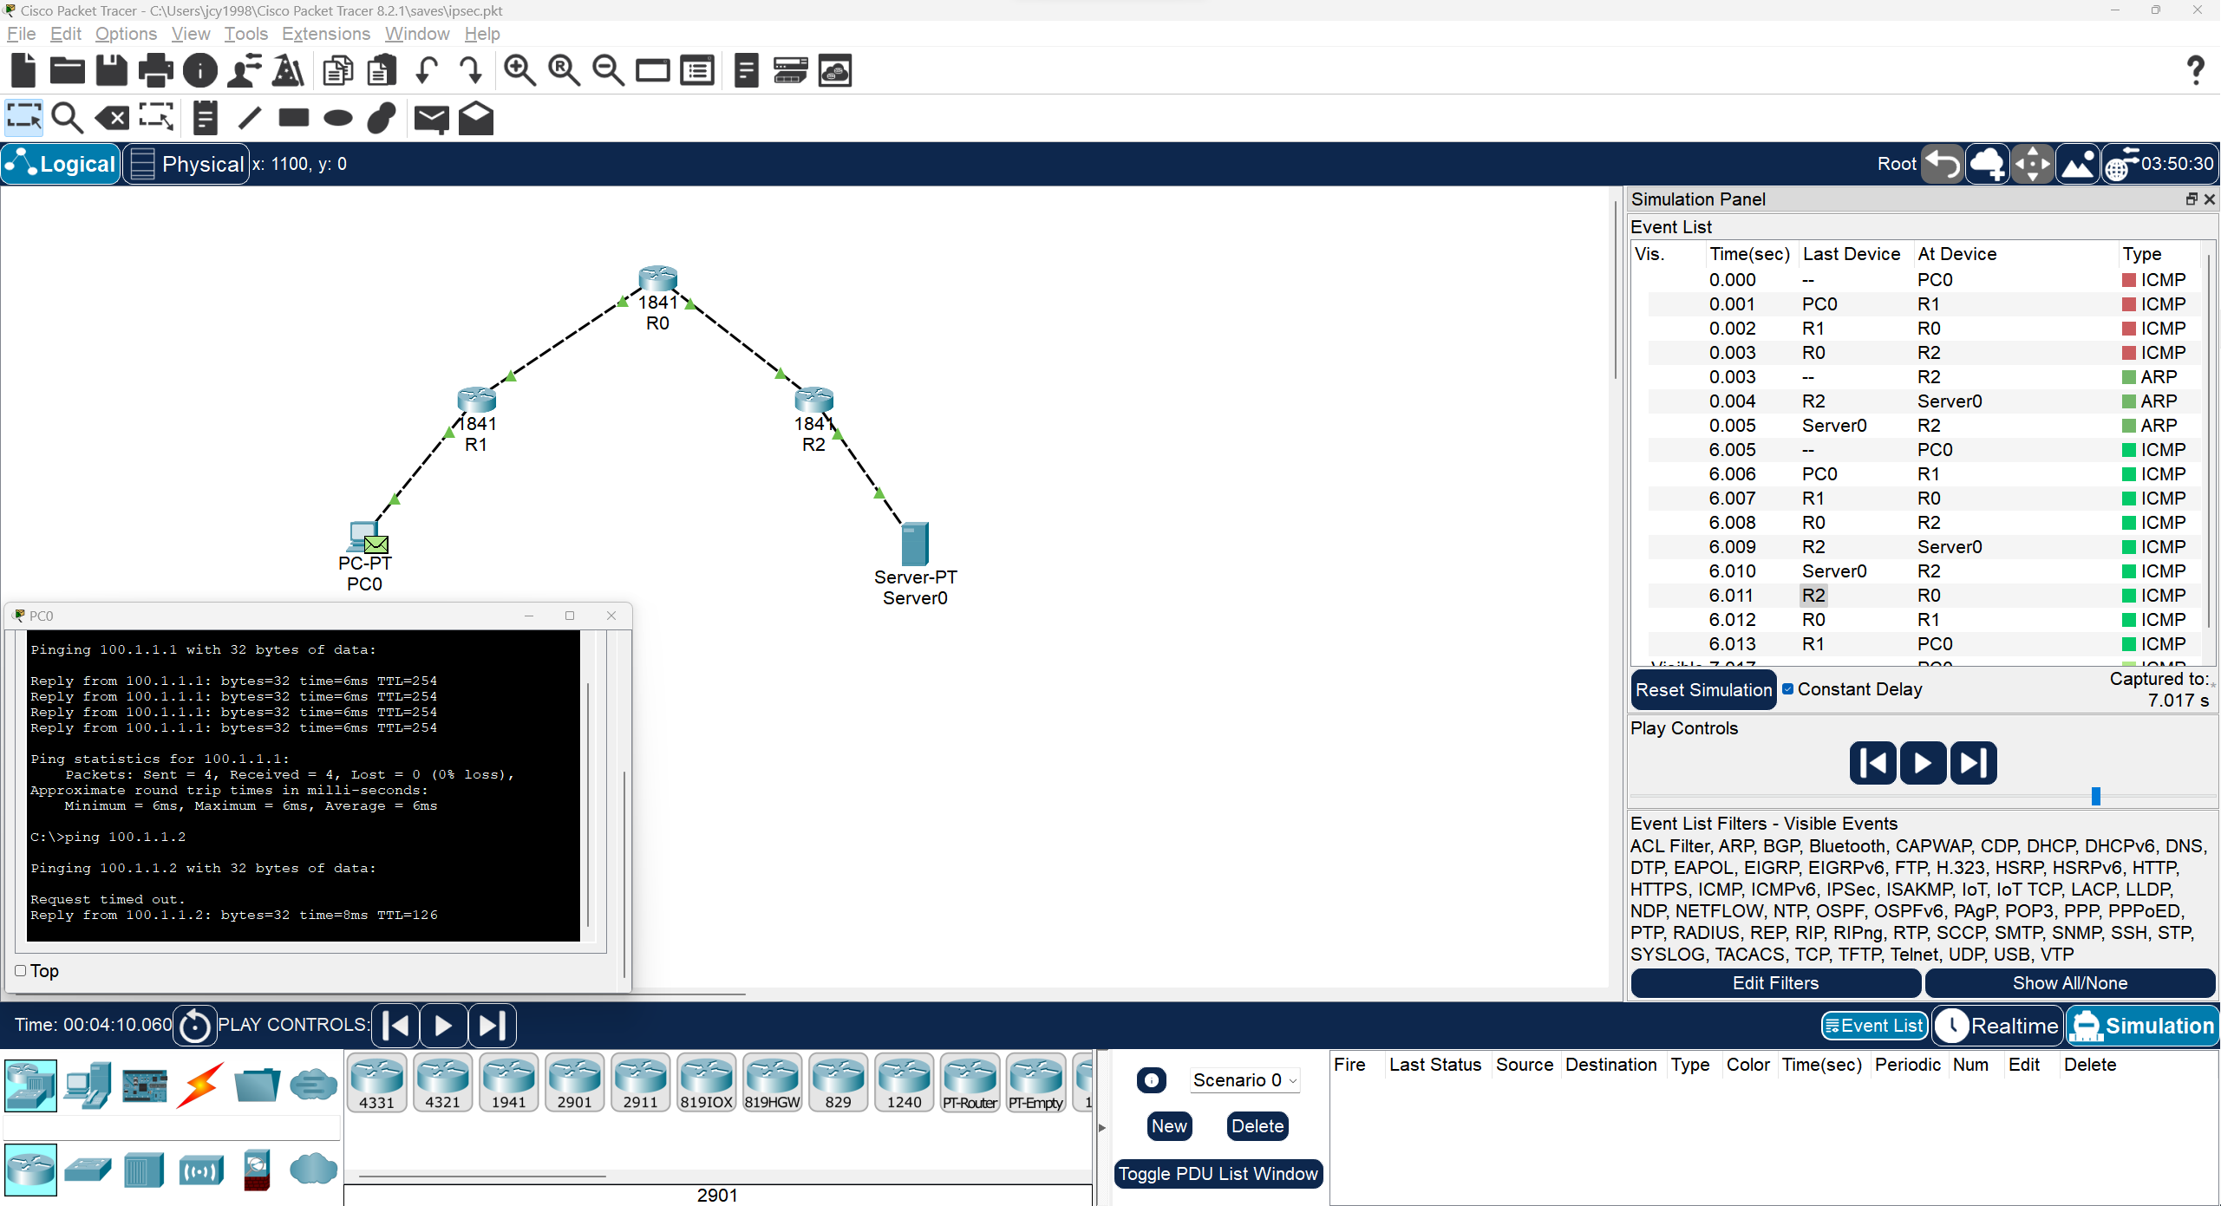Open file using folder icon
This screenshot has width=2221, height=1206.
67,70
